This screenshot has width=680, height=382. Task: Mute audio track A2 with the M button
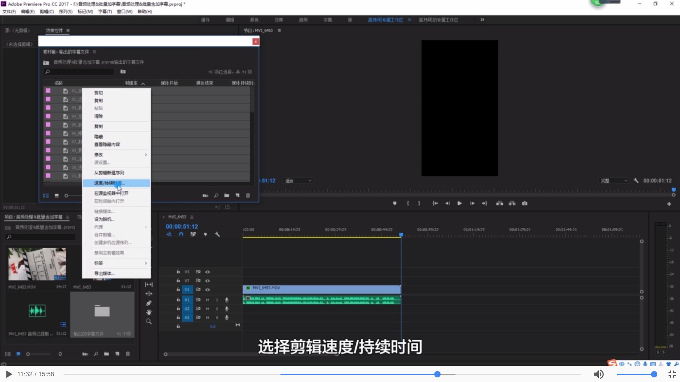(207, 308)
